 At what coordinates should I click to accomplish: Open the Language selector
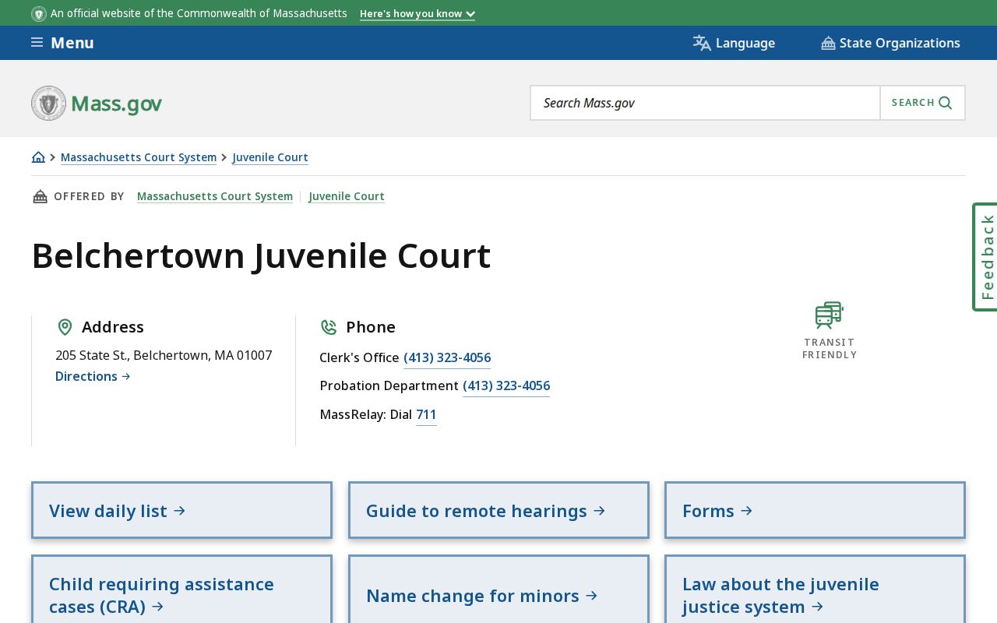click(x=734, y=43)
